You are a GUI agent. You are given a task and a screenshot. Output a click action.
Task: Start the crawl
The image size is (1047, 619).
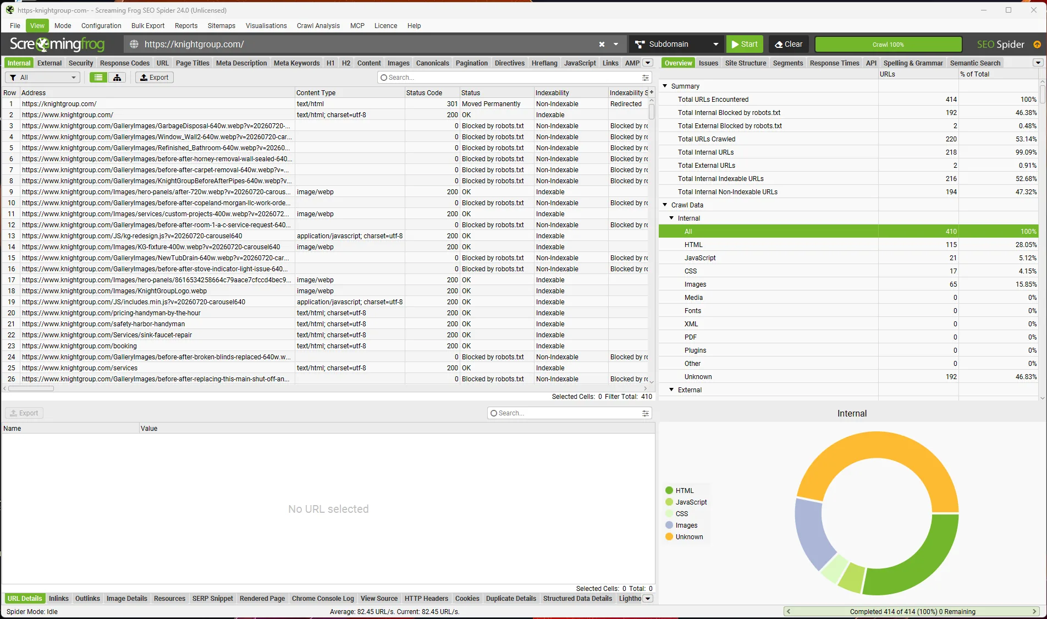(745, 44)
